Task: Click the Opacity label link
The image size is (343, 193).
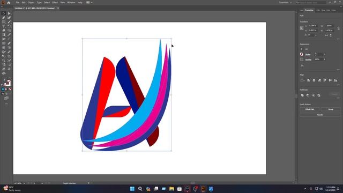Action: click(308, 60)
